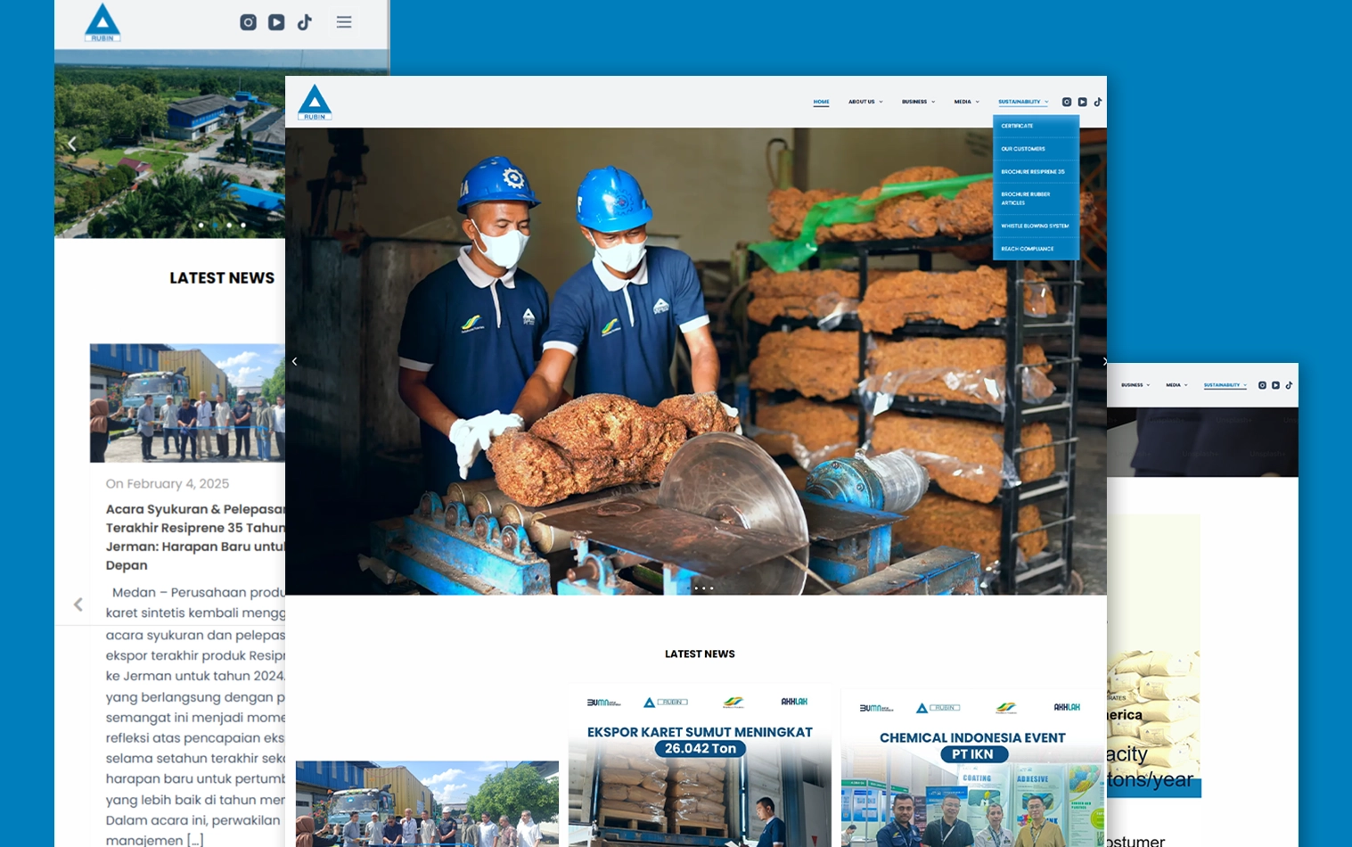The image size is (1352, 847).
Task: Click carousel dot indicators below hero image
Action: (703, 588)
